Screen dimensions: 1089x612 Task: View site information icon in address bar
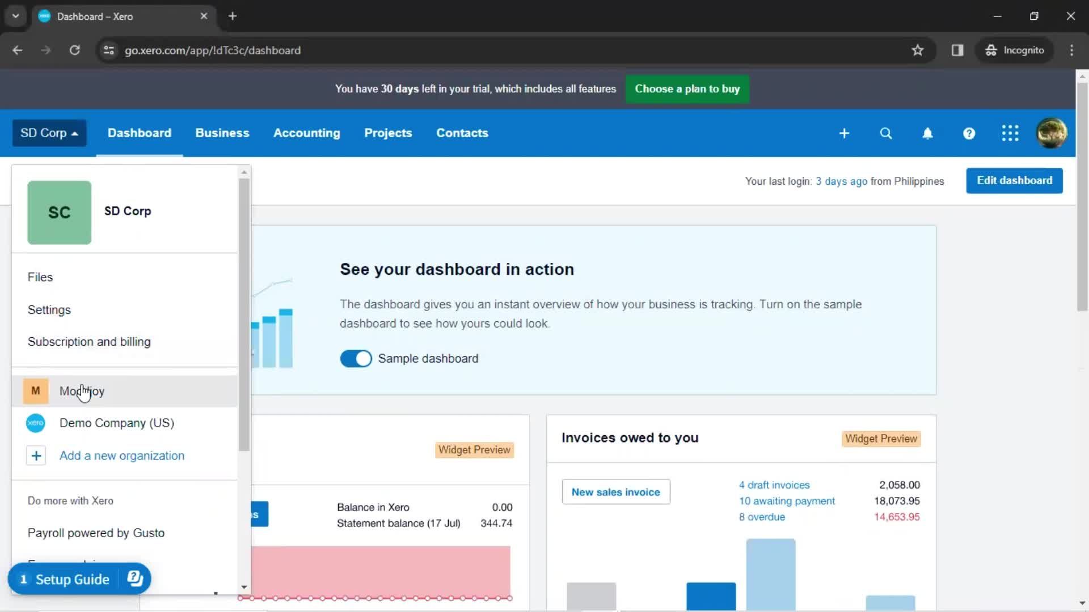pyautogui.click(x=109, y=50)
